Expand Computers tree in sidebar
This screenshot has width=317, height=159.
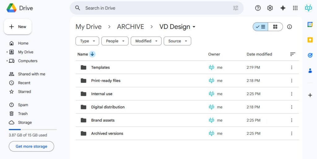pos(7,61)
